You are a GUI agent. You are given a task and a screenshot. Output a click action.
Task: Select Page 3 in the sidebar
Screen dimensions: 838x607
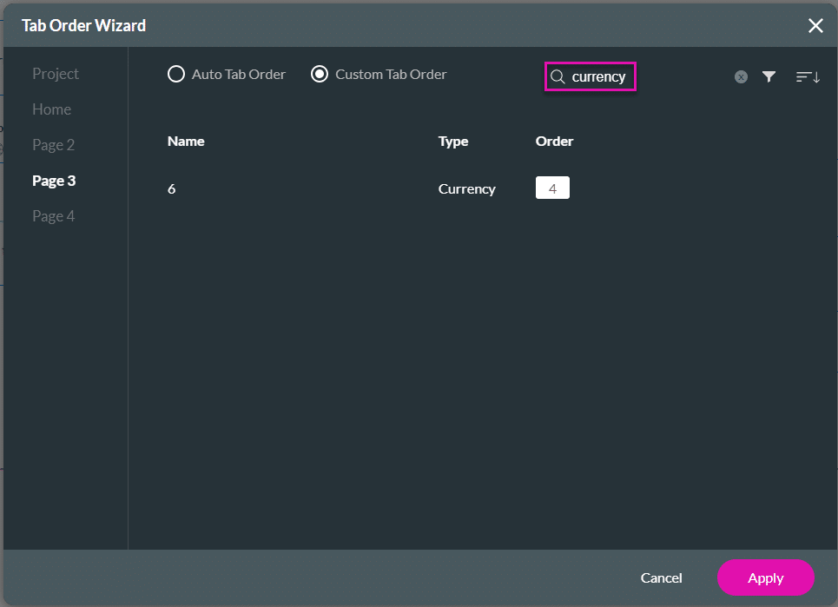54,181
